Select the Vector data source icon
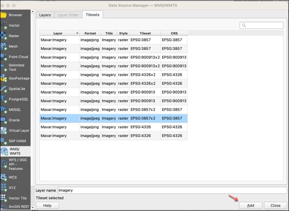Viewport: 289px width, 211px height. click(4, 25)
